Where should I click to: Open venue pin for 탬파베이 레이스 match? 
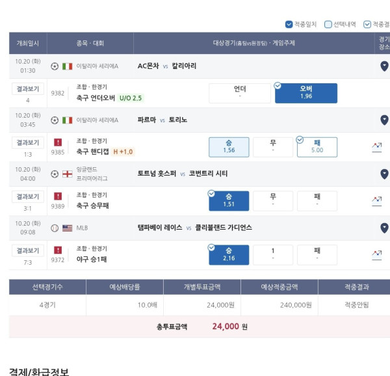pyautogui.click(x=384, y=228)
